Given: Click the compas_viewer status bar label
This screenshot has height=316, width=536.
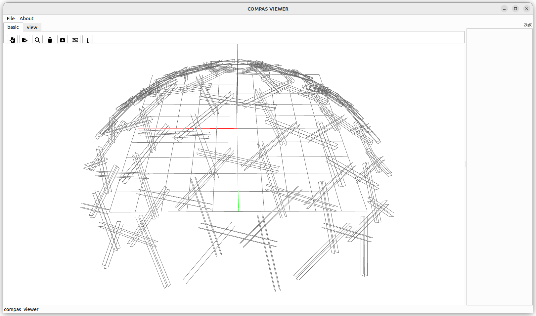Looking at the screenshot, I should coord(22,309).
